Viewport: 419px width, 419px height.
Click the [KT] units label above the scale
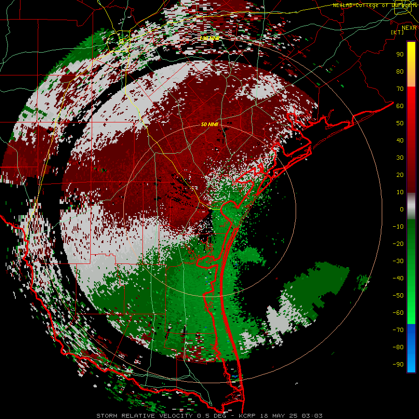click(x=397, y=32)
